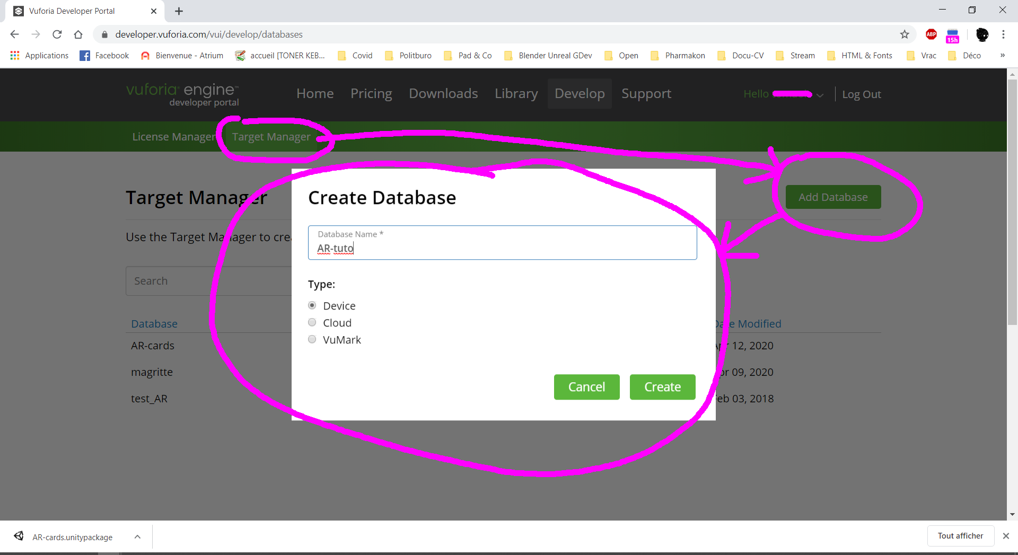The image size is (1018, 555).
Task: Open the Covid bookmark folder
Action: coord(355,56)
